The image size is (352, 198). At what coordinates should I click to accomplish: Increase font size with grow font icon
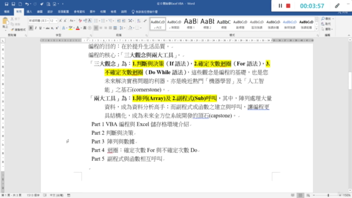point(61,21)
